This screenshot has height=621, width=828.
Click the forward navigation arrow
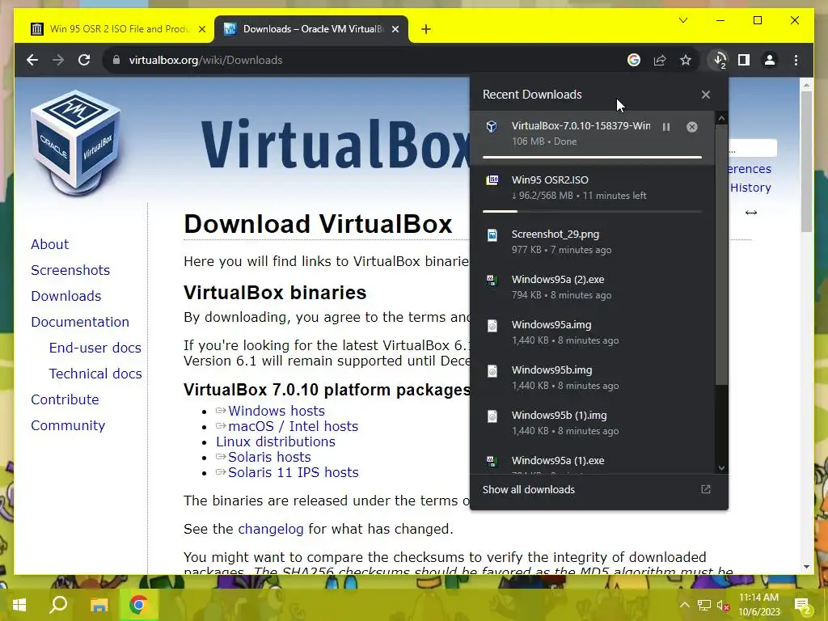tap(58, 60)
